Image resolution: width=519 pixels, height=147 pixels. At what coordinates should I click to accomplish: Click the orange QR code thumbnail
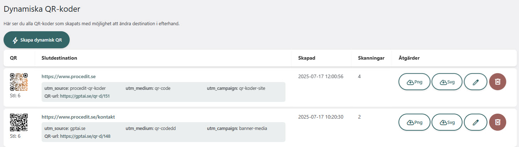[x=19, y=82]
